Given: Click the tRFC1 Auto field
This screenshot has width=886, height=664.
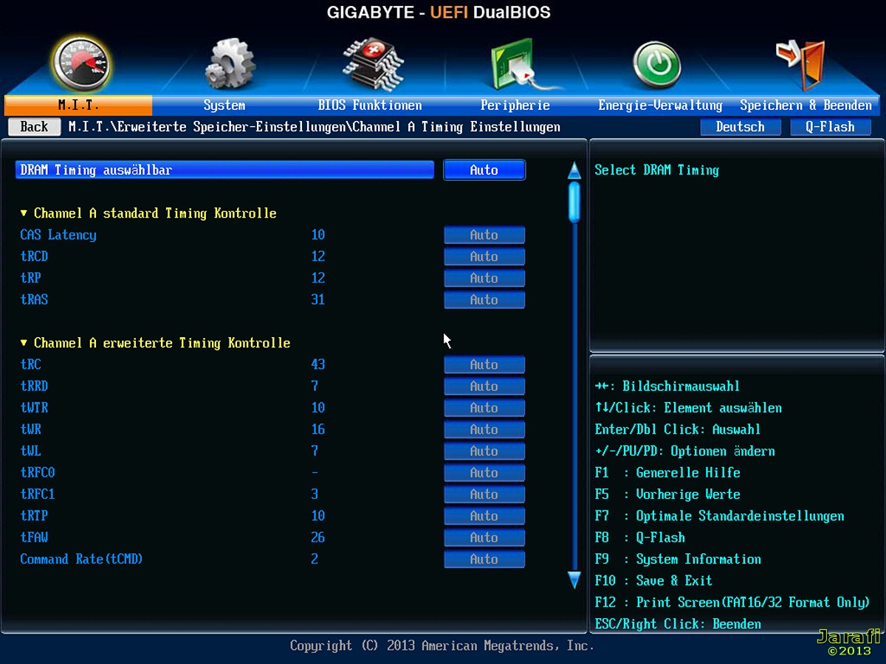Looking at the screenshot, I should [484, 494].
